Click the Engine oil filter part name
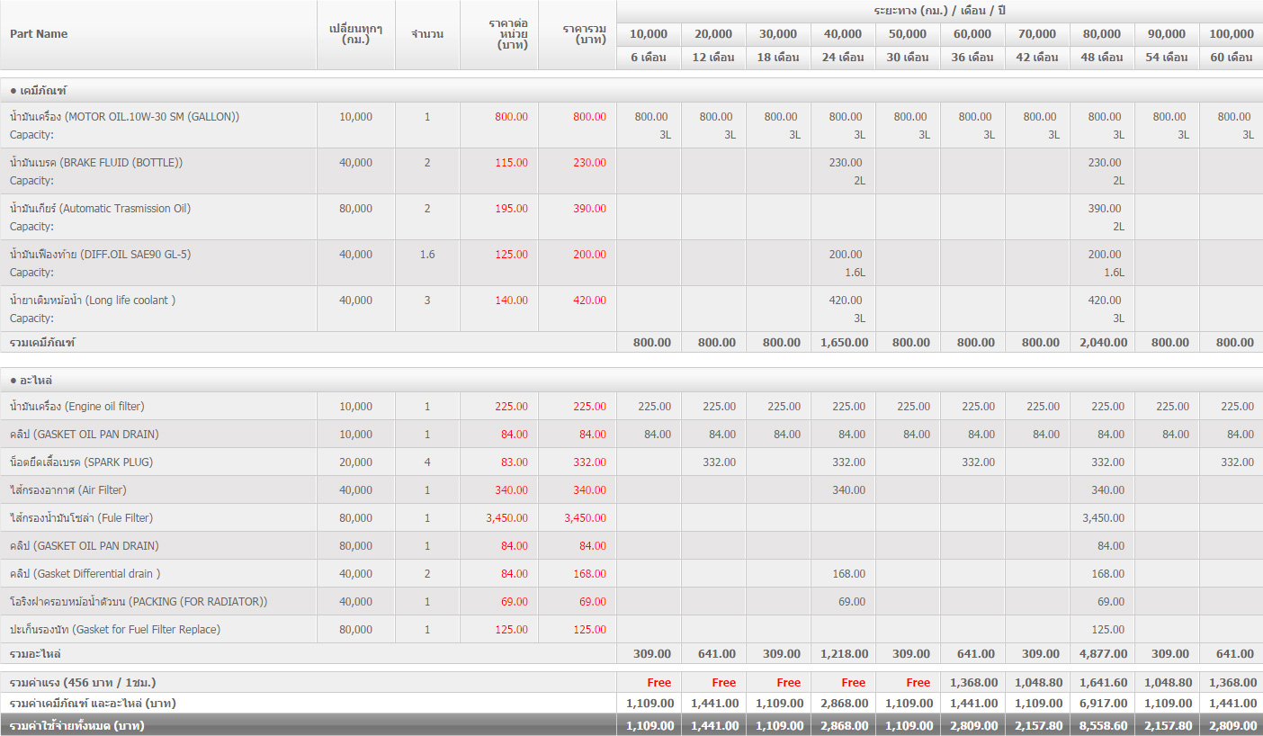This screenshot has height=736, width=1263. pyautogui.click(x=76, y=407)
